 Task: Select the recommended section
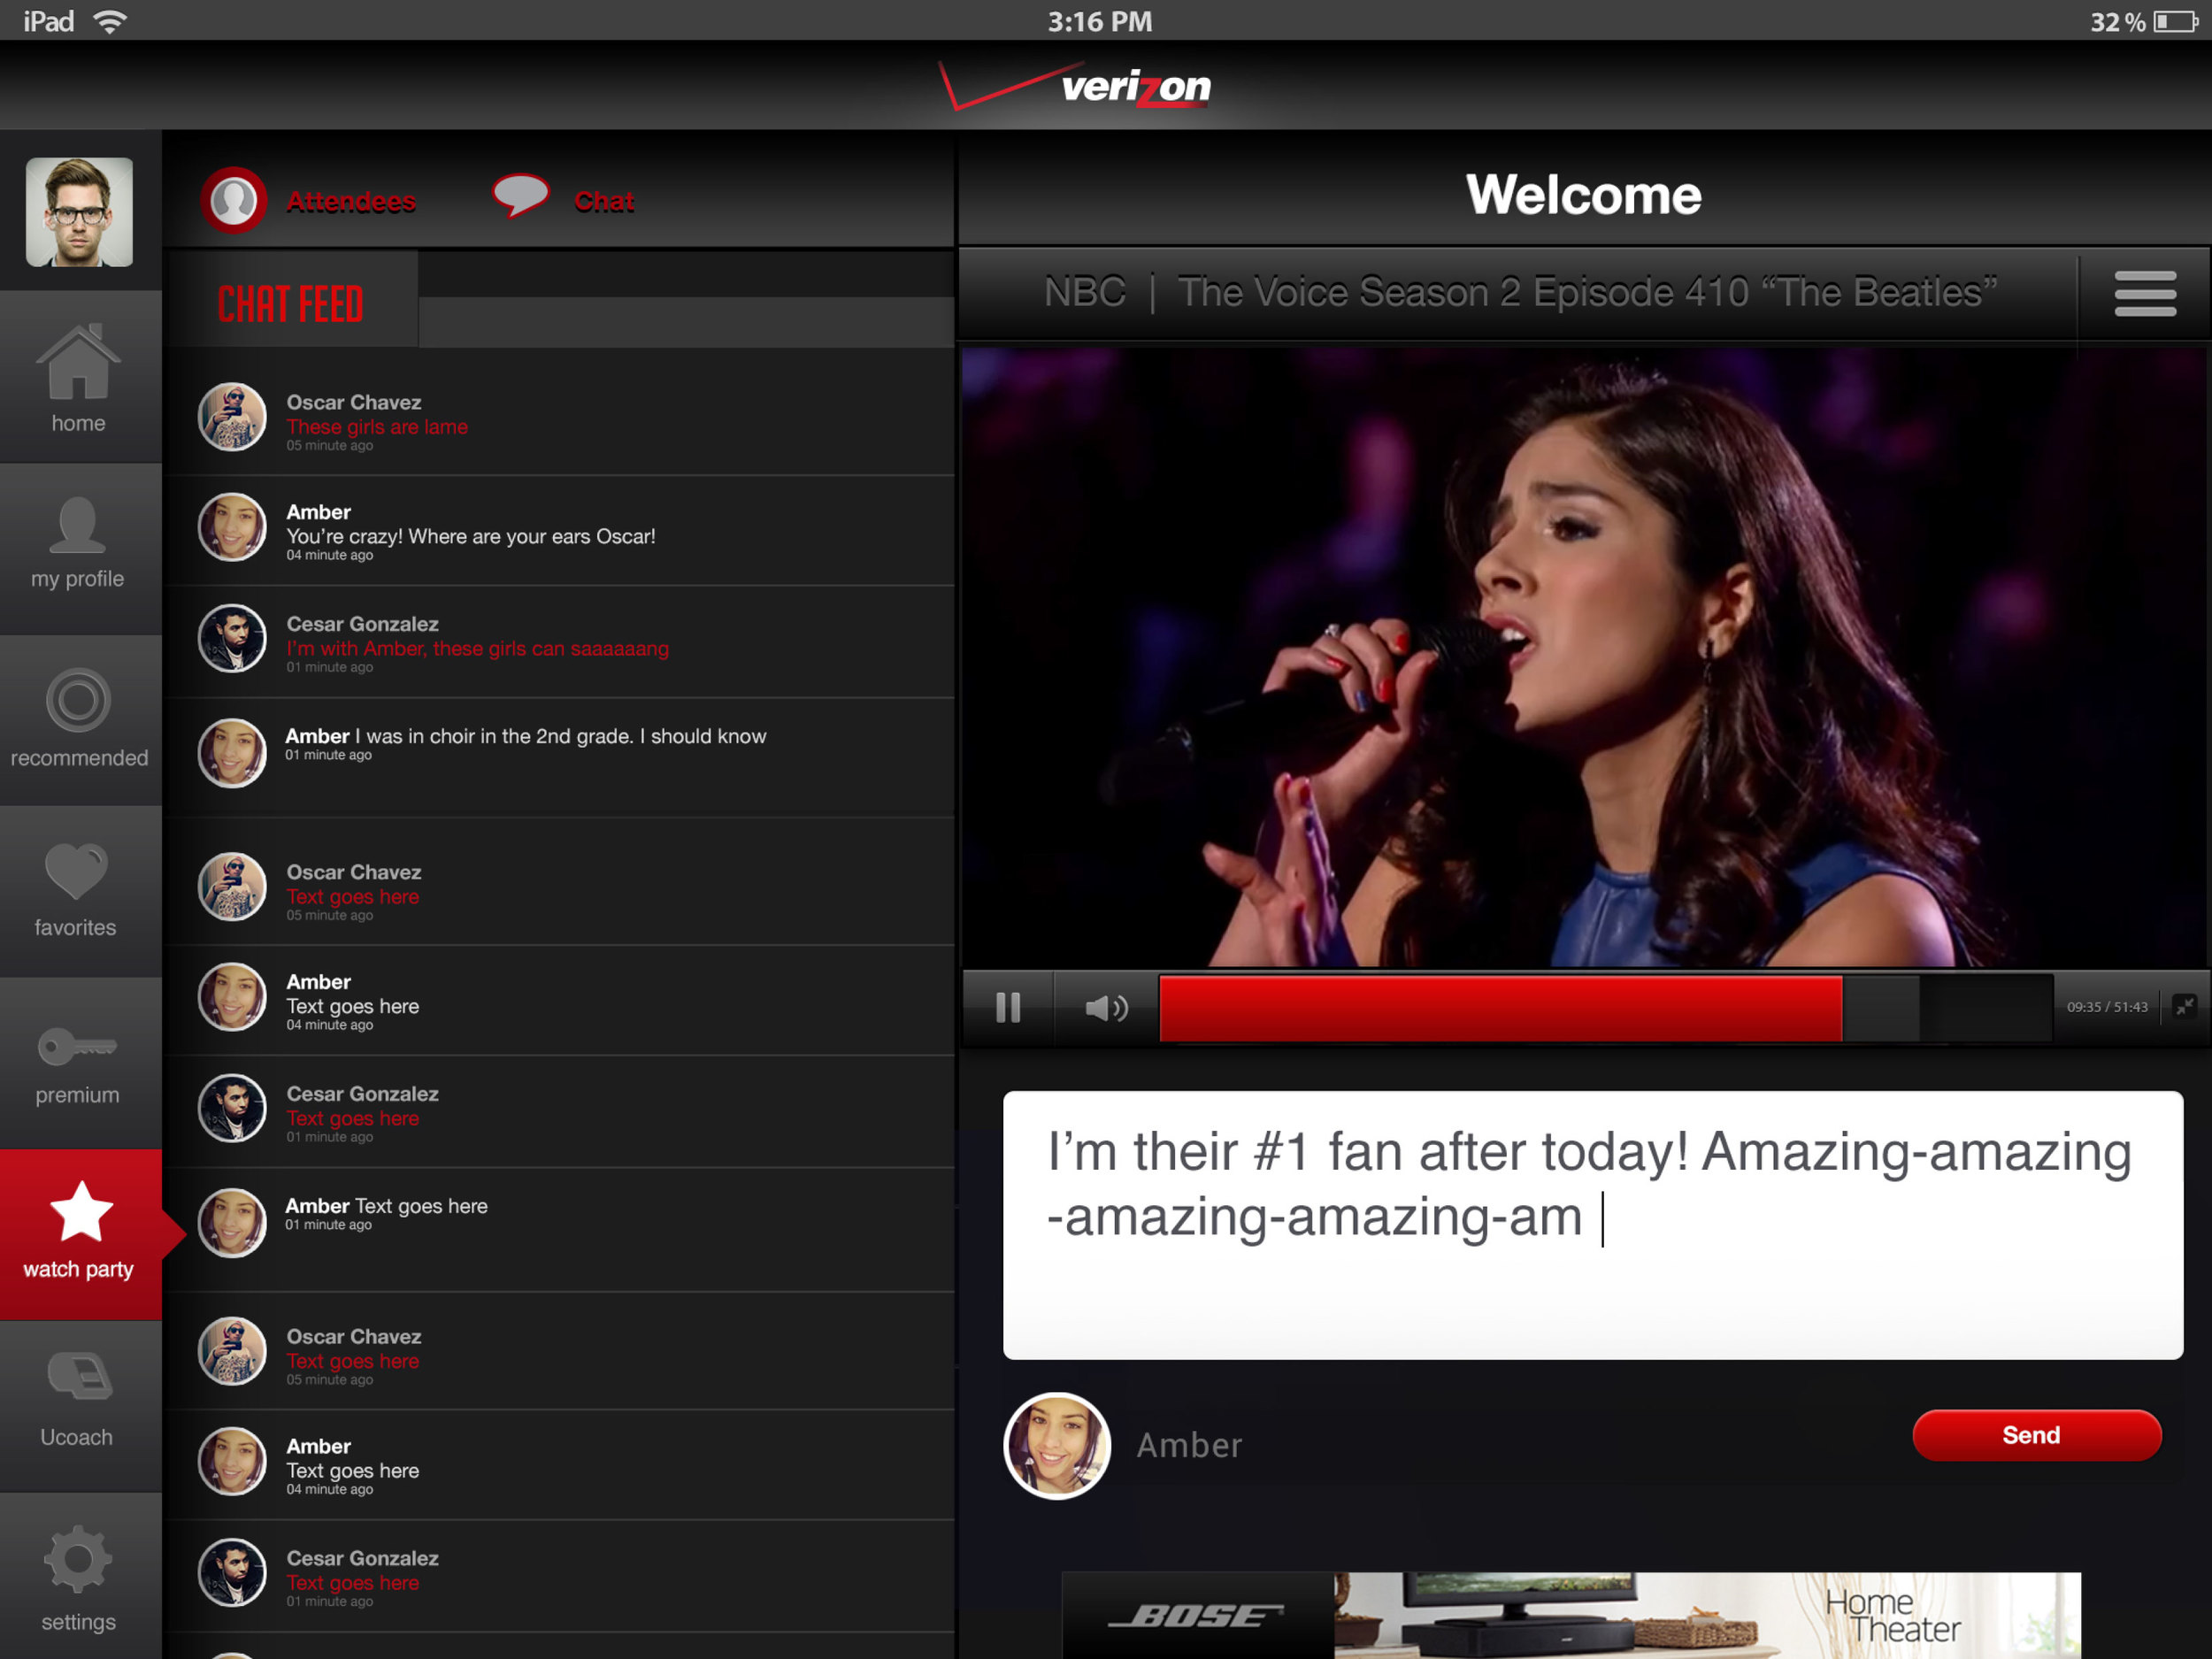78,715
